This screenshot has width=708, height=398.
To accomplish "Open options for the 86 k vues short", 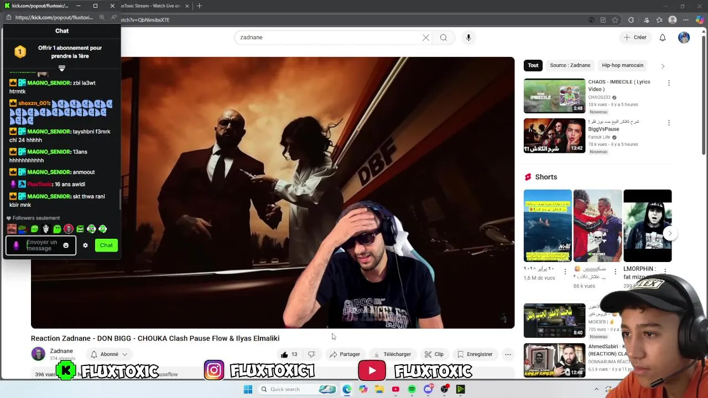I will (615, 271).
